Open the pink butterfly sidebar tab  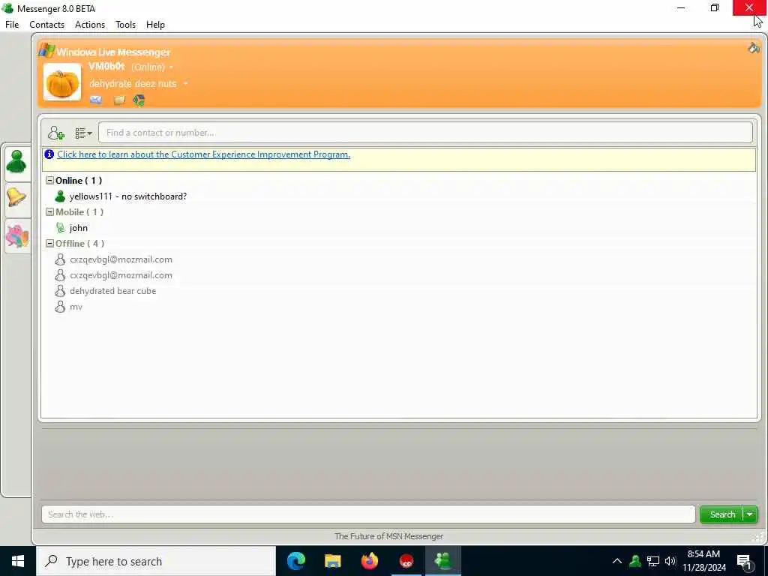click(16, 235)
